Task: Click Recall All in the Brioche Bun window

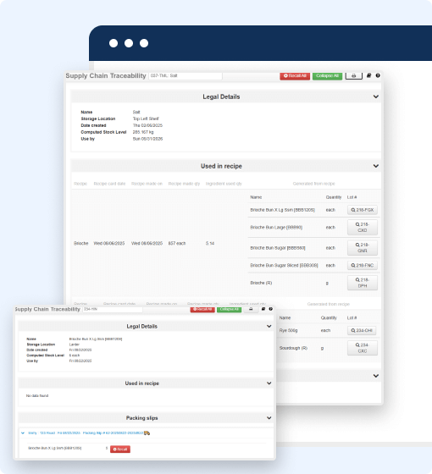Action: (202, 309)
